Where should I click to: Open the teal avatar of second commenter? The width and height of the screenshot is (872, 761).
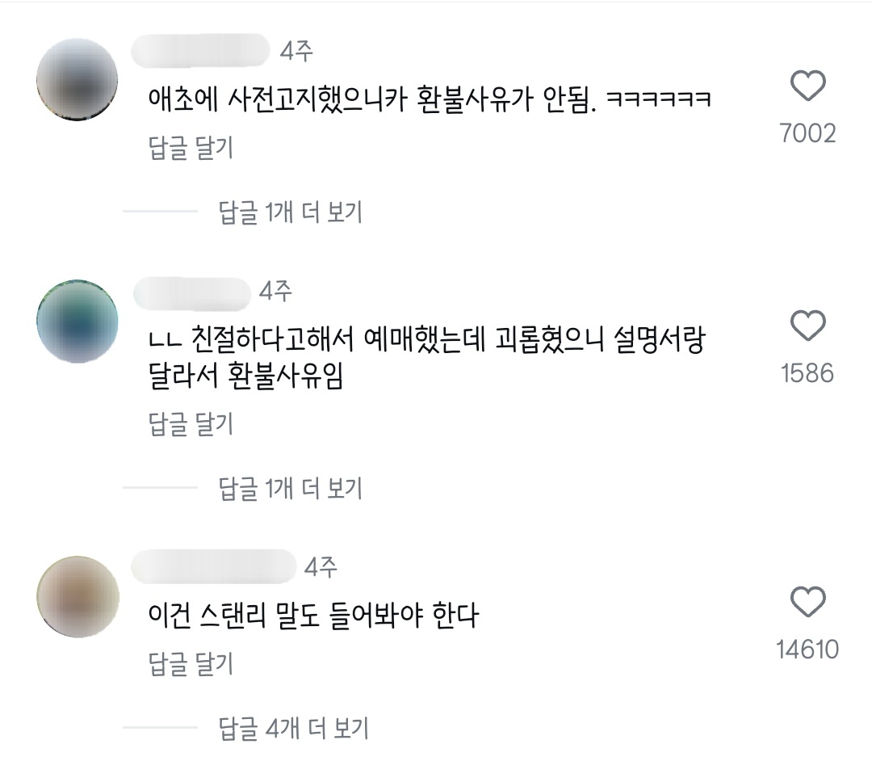click(78, 322)
